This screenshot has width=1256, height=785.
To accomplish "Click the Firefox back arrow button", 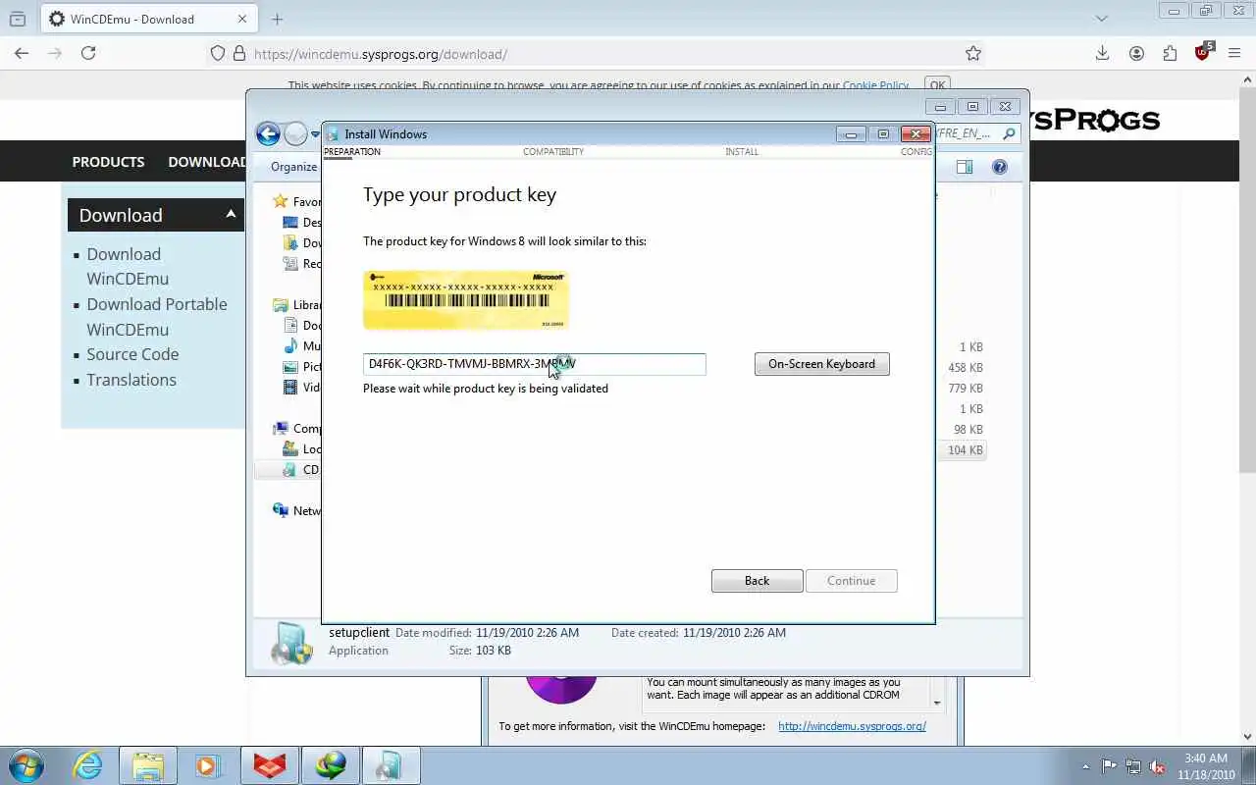I will point(22,53).
